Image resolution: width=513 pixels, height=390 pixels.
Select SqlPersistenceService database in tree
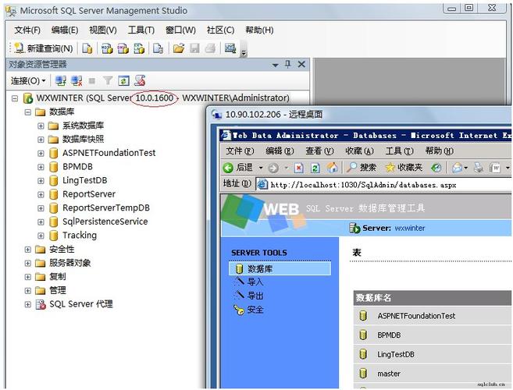tap(105, 222)
